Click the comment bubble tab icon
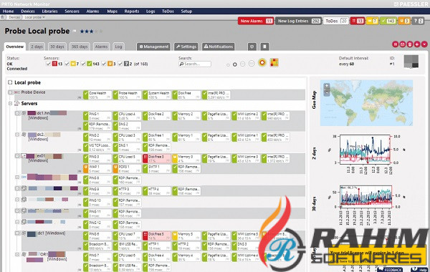 [252, 47]
